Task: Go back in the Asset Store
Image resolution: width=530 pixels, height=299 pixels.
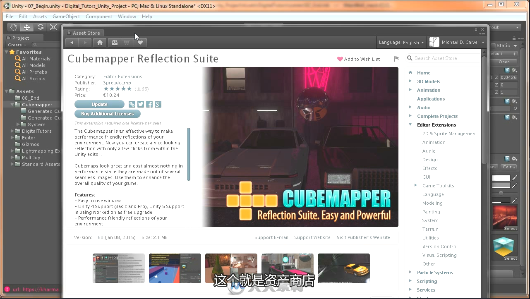Action: 72,42
